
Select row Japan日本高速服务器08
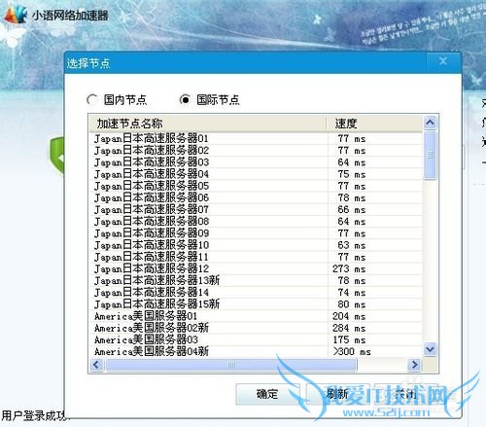pos(256,222)
